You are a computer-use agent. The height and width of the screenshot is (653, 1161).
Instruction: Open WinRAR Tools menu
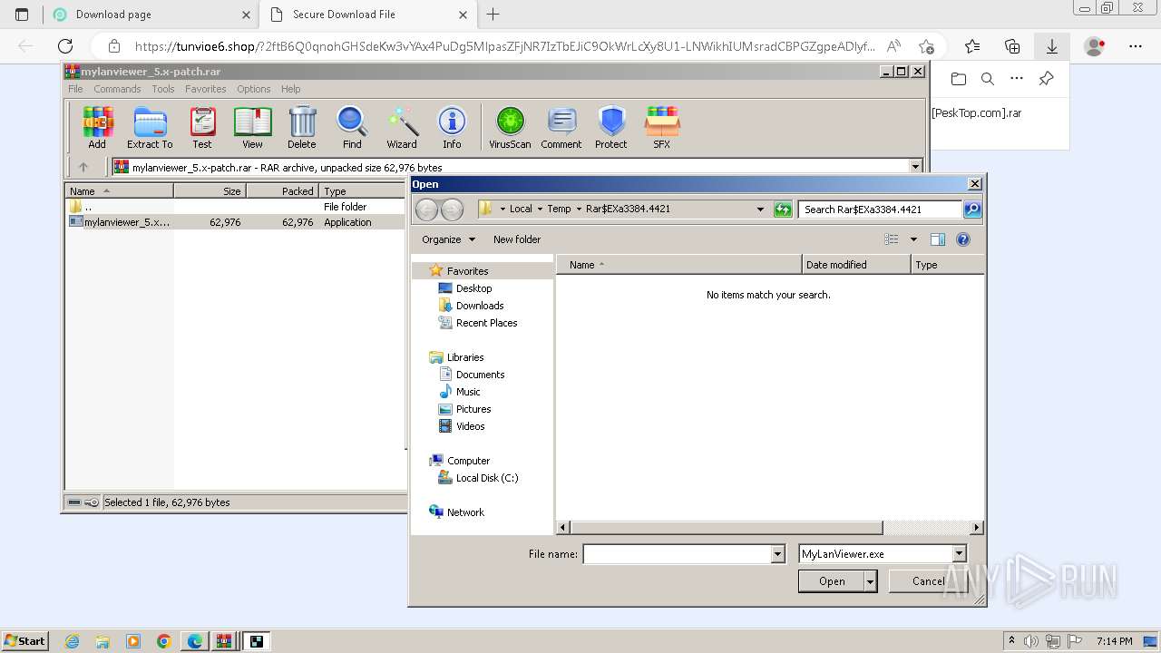163,89
